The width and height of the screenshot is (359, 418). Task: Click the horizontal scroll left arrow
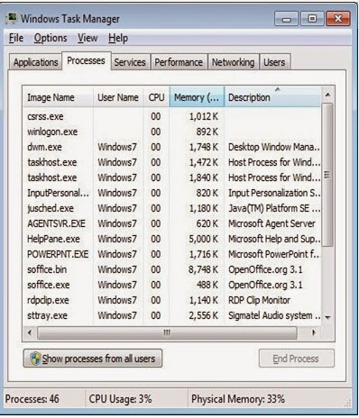[30, 332]
